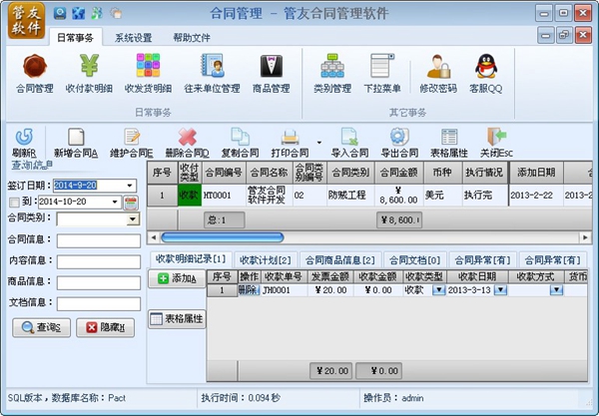
Task: Click the 合同金额 column header
Action: (398, 173)
